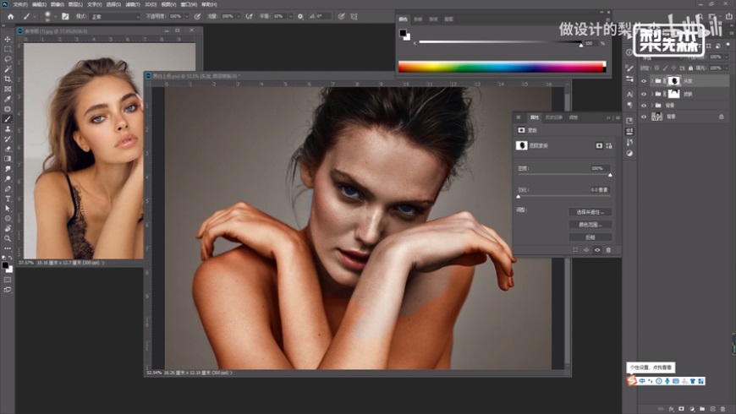This screenshot has width=736, height=414.
Task: Toggle visibility of the bottom 背景 layer
Action: [644, 117]
